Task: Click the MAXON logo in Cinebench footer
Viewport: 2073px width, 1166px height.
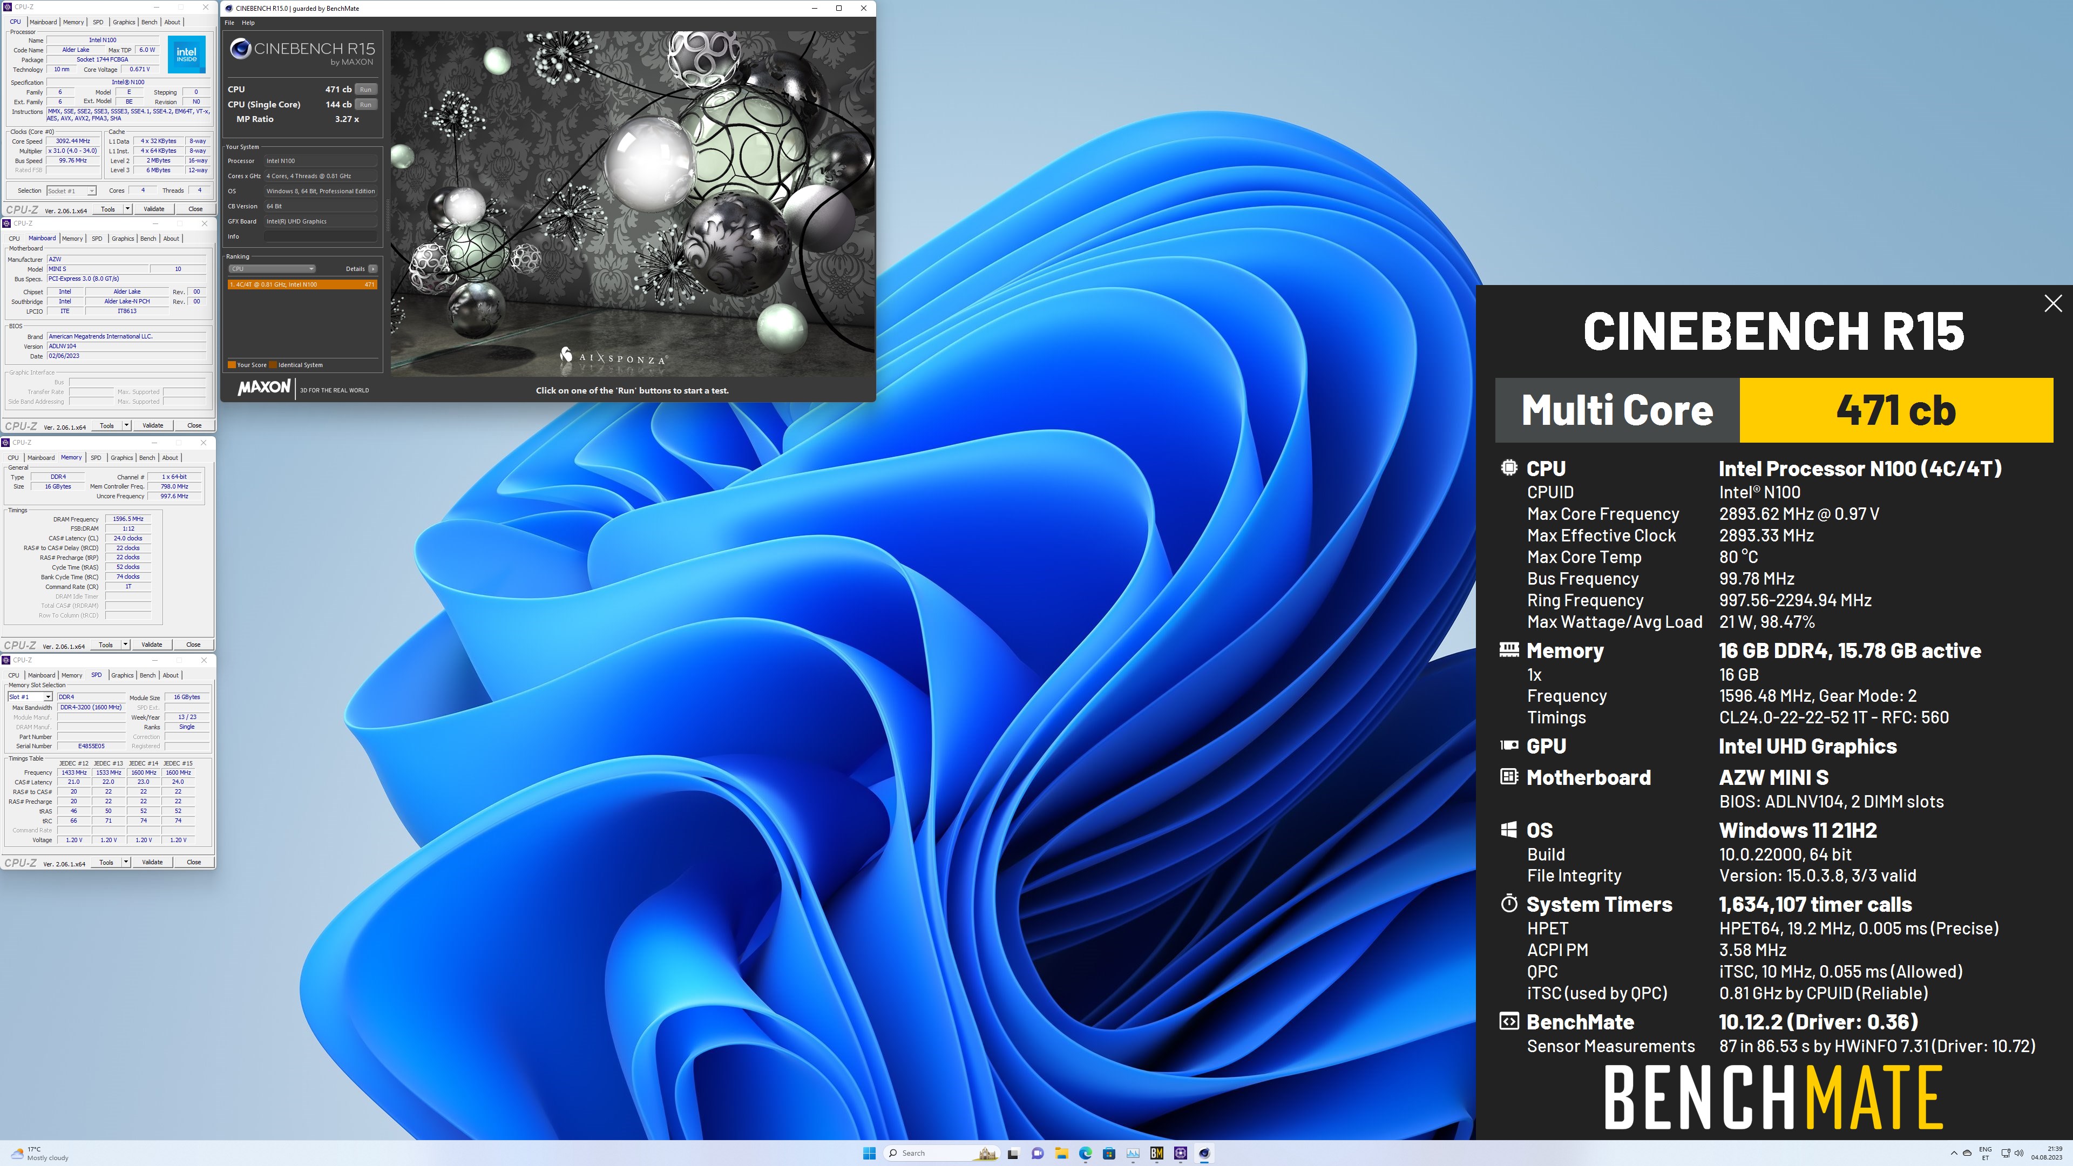Action: pos(263,388)
